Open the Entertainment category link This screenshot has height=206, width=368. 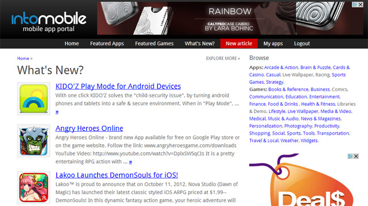coord(324,96)
